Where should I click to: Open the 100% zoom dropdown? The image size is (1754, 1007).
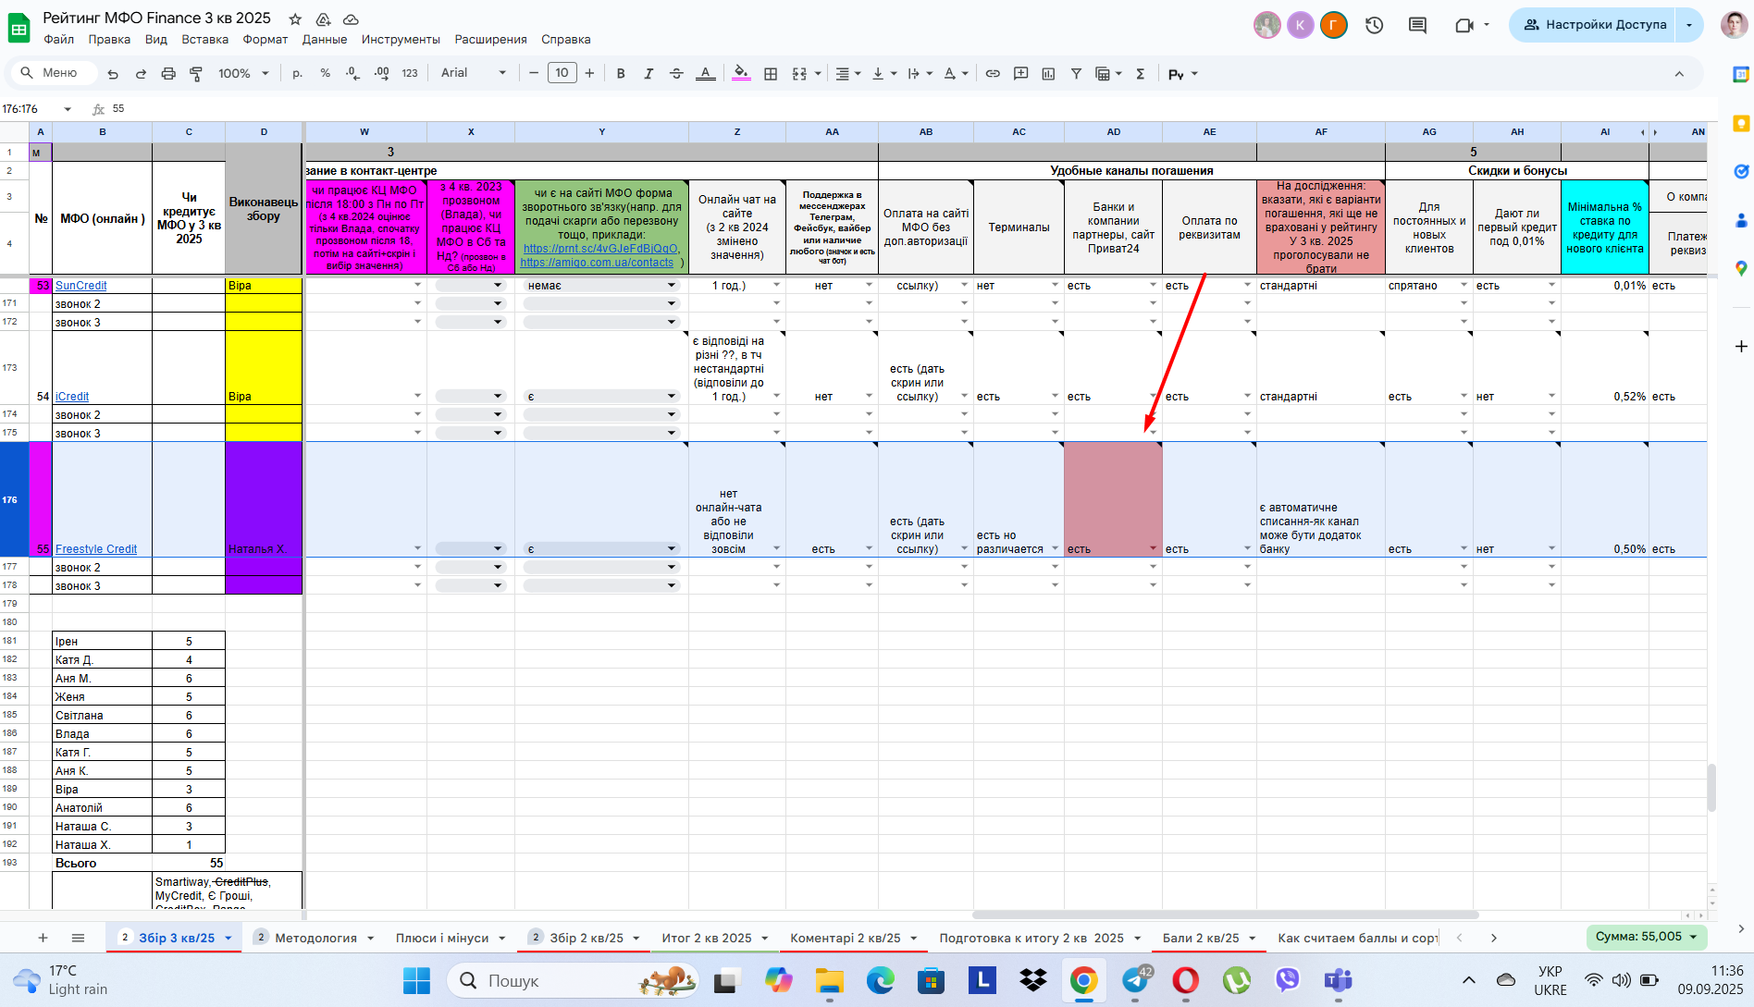(243, 74)
